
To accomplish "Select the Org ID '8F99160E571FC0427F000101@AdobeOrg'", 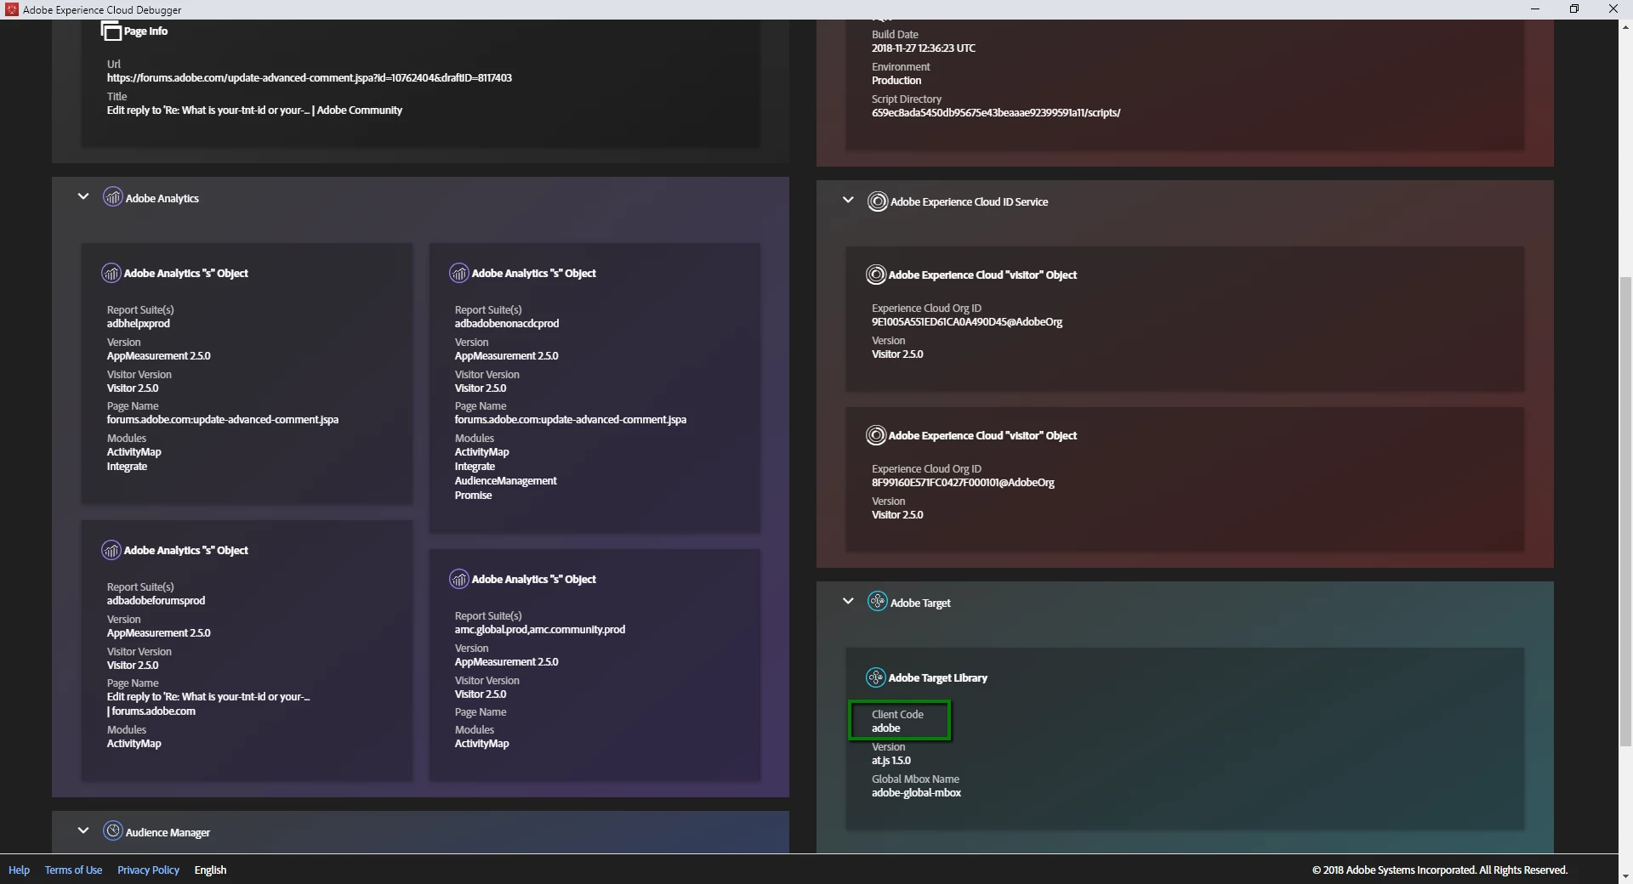I will point(963,483).
